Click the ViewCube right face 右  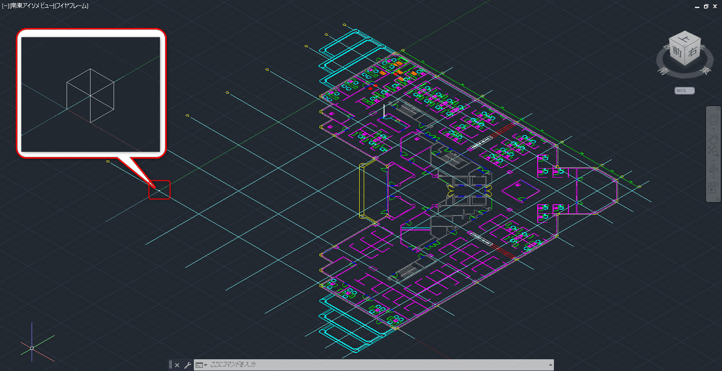[693, 52]
